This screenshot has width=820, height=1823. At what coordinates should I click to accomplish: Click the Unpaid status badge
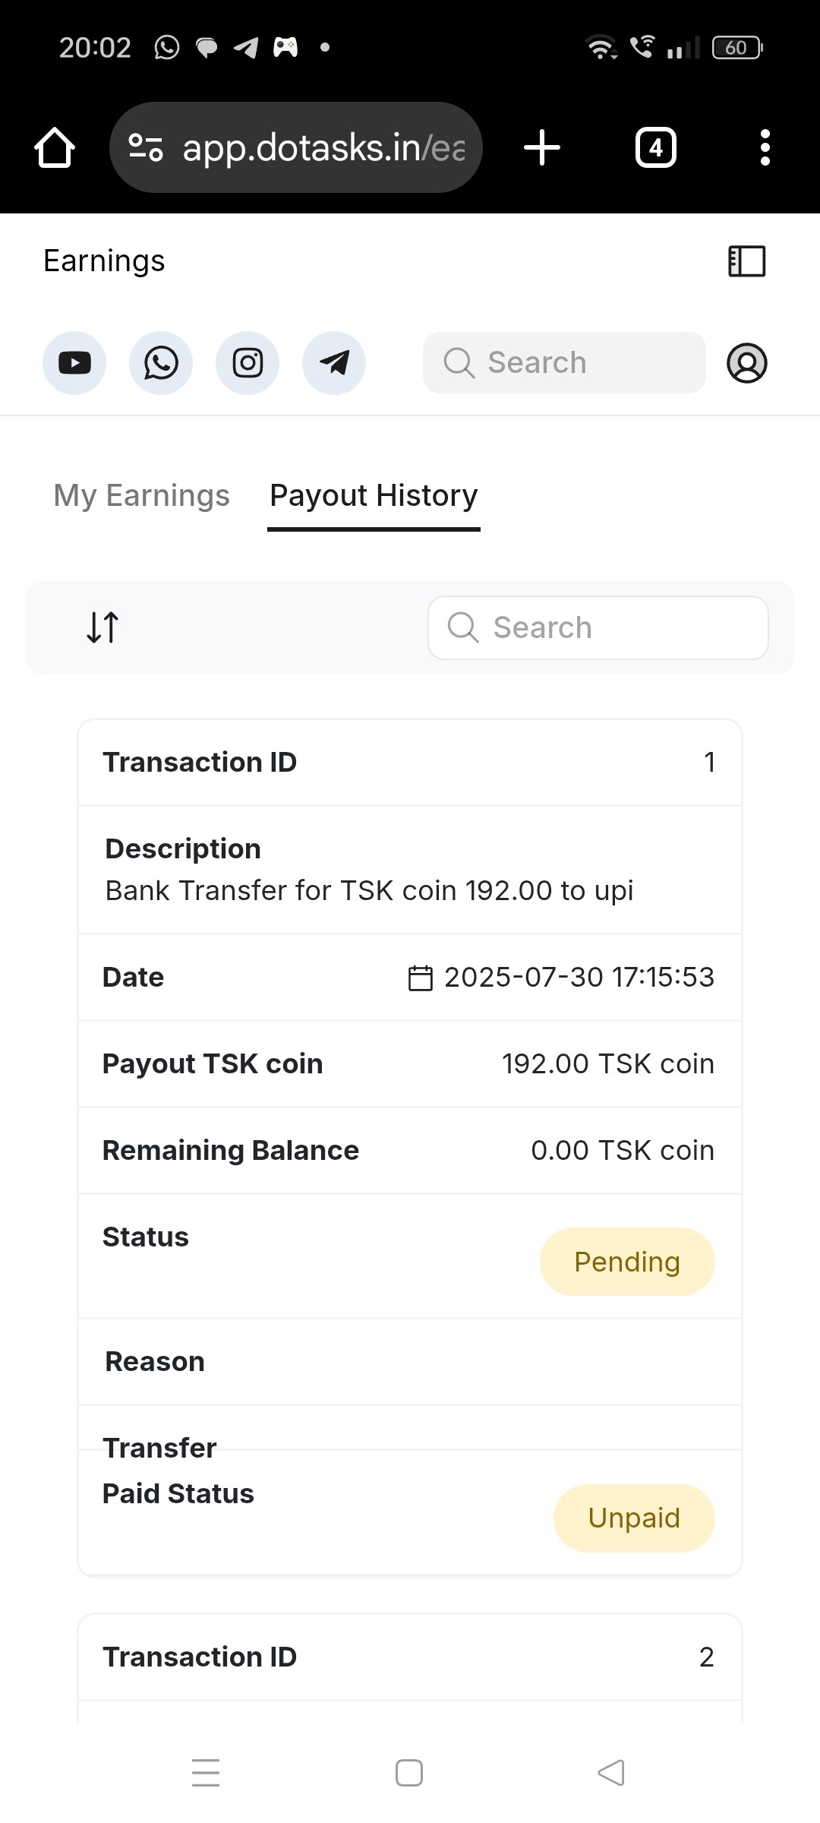point(634,1518)
